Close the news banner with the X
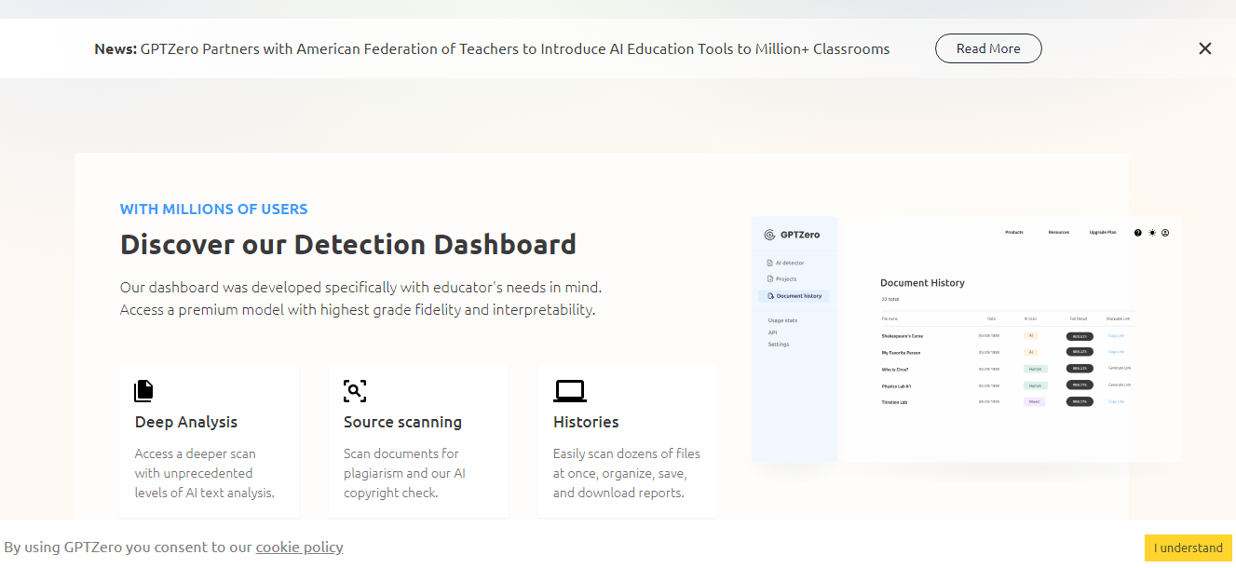Image resolution: width=1236 pixels, height=568 pixels. [x=1205, y=48]
